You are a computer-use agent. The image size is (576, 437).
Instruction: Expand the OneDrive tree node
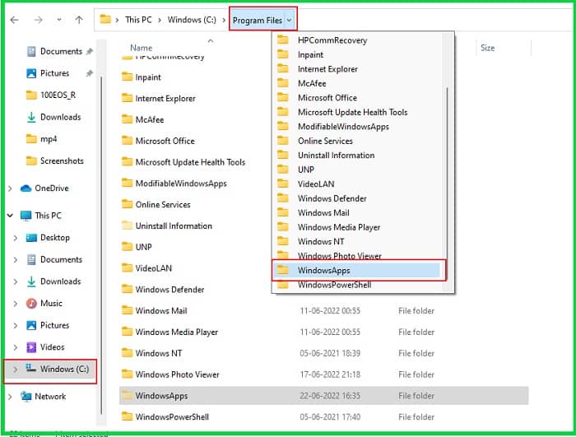[x=10, y=188]
